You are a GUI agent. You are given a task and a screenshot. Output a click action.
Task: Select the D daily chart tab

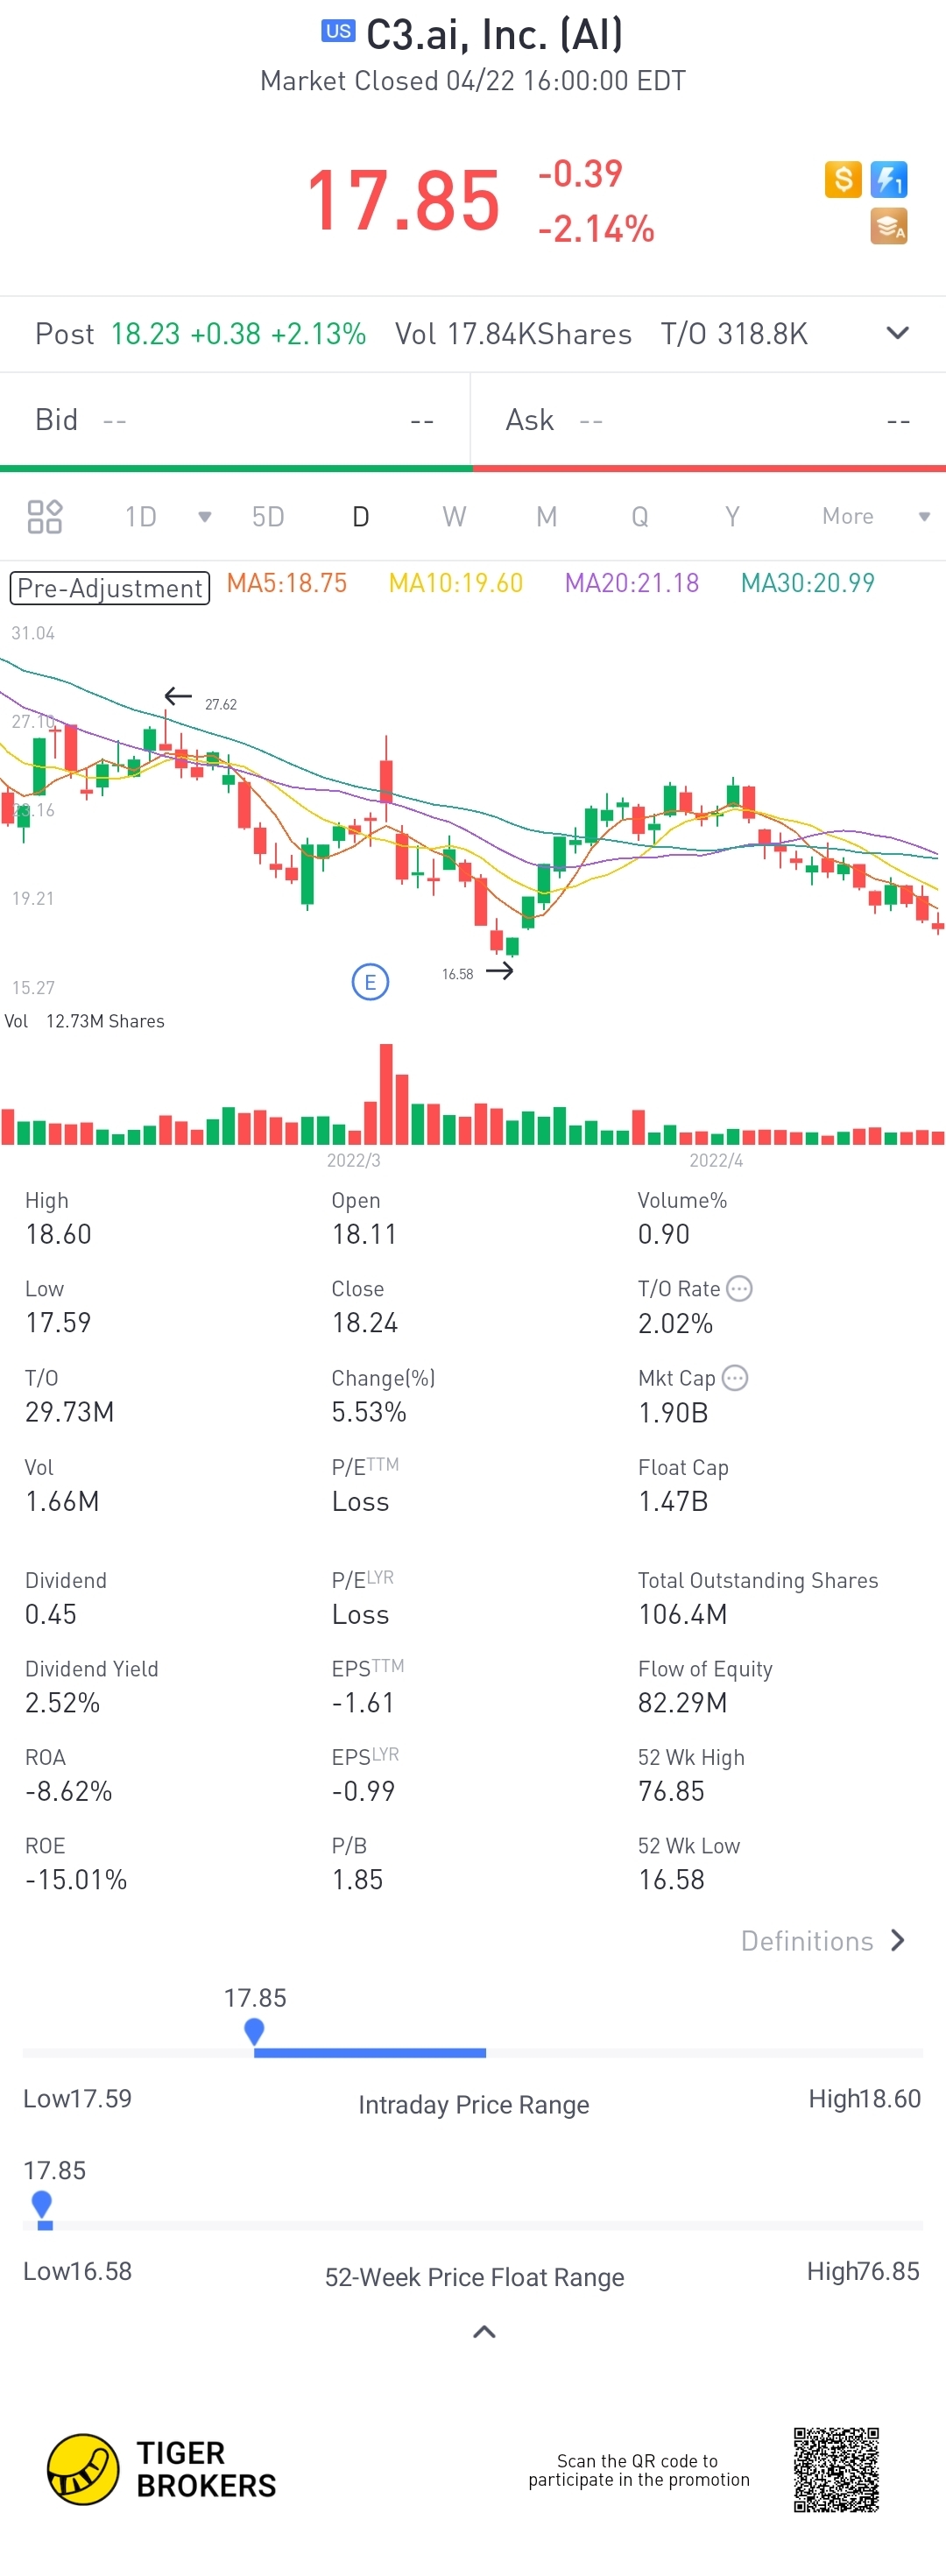point(361,516)
